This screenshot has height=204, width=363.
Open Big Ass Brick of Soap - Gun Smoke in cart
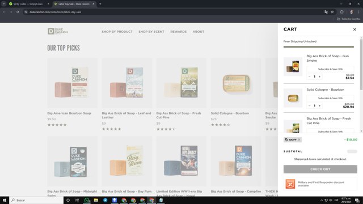pyautogui.click(x=328, y=58)
